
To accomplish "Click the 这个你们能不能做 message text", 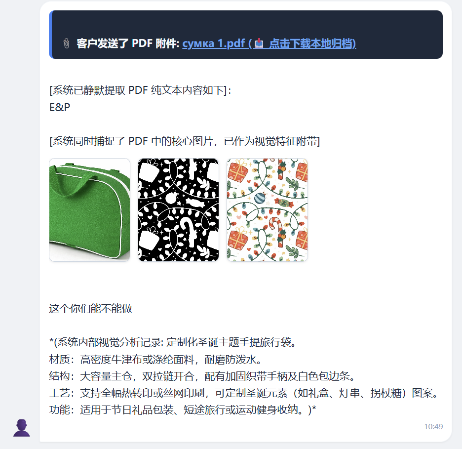I will click(x=90, y=309).
